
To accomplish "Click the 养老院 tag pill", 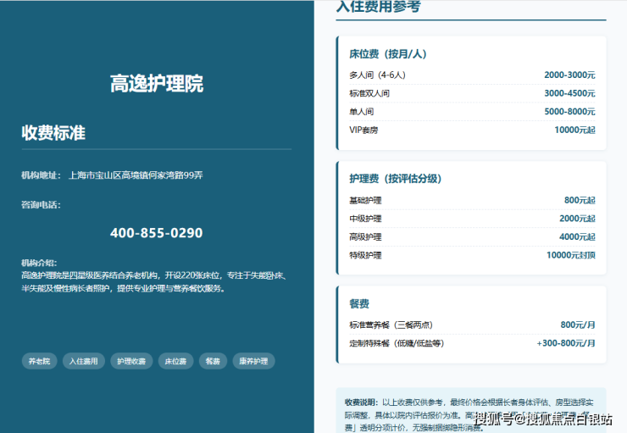I will [x=39, y=361].
